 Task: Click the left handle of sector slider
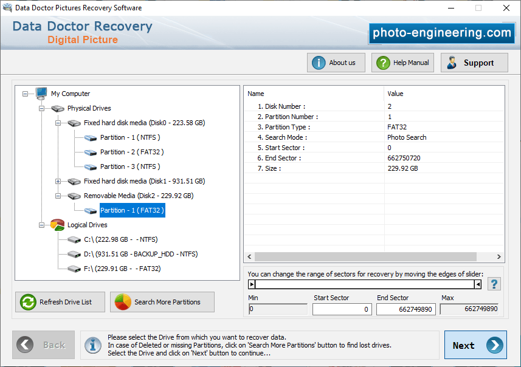tap(252, 284)
